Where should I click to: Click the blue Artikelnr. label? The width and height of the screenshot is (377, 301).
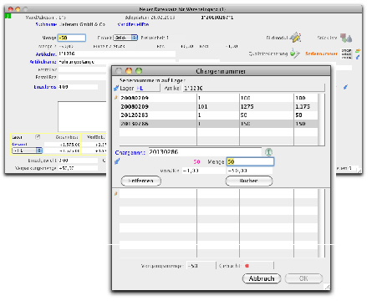[x=46, y=54]
